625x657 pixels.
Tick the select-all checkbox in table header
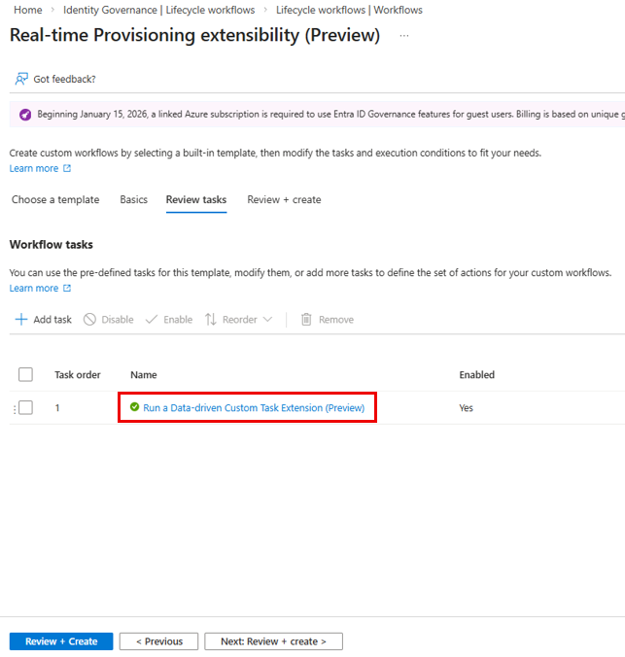point(25,374)
